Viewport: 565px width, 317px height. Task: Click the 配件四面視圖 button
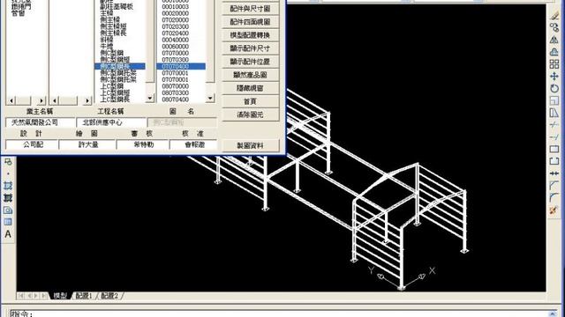(x=251, y=21)
